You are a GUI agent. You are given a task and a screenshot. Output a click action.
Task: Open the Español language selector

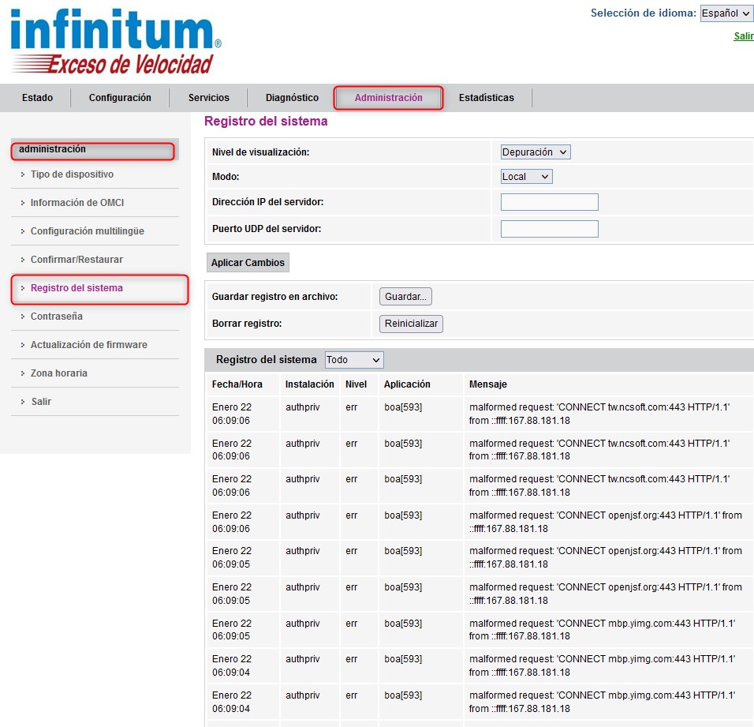click(726, 13)
